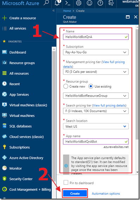Image resolution: width=140 pixels, height=200 pixels.
Task: Click the Virtual machines (classic) icon
Action: (5, 105)
